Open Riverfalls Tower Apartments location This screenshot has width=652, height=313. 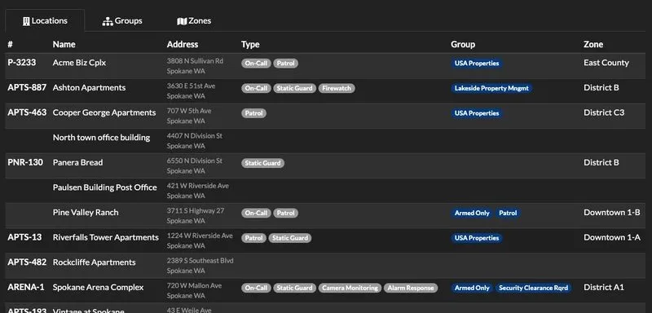tap(106, 237)
